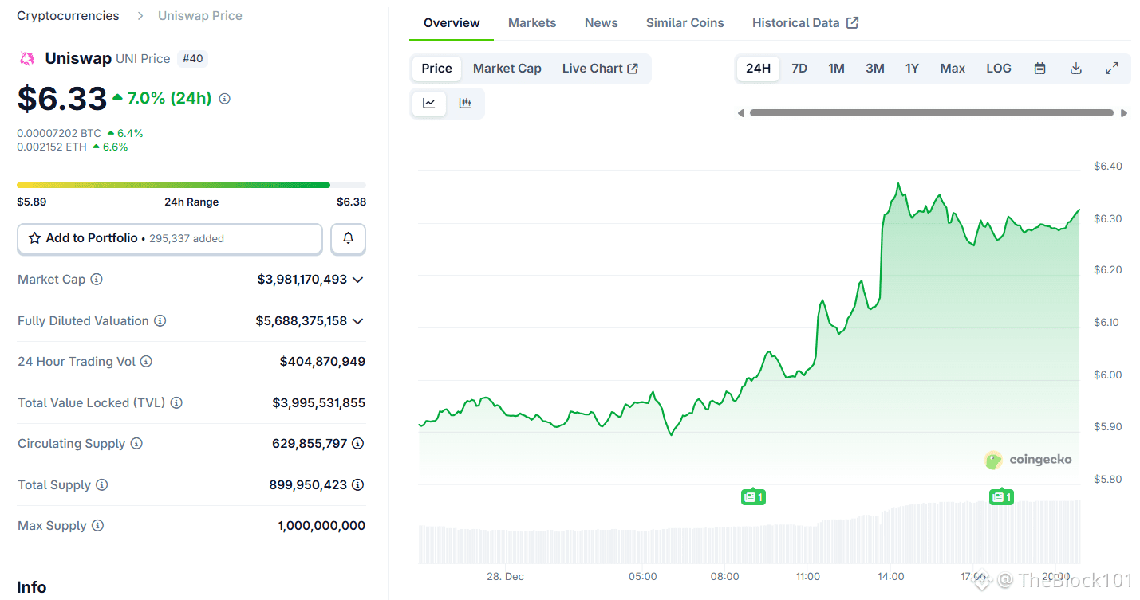Open the Markets tab
The width and height of the screenshot is (1140, 600).
point(532,22)
